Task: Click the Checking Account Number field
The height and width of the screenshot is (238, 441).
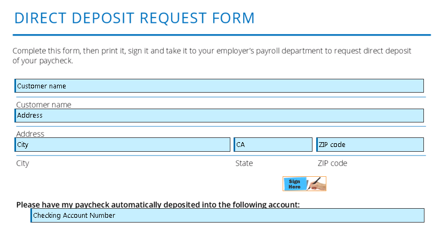Action: (x=228, y=216)
